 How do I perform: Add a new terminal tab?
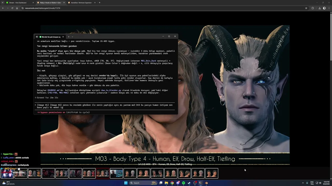(x=68, y=37)
